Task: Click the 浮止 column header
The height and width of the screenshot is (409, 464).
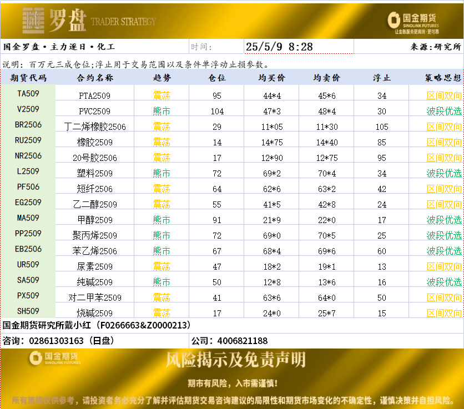Action: (382, 78)
